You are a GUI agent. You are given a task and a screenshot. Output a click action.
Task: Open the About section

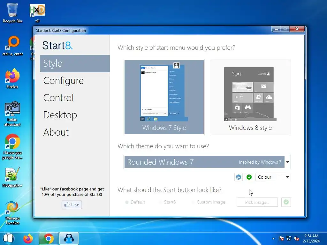[x=56, y=132]
